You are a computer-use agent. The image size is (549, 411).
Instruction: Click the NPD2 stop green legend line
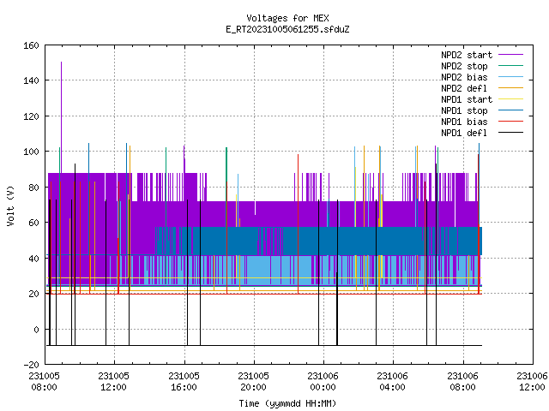click(510, 66)
